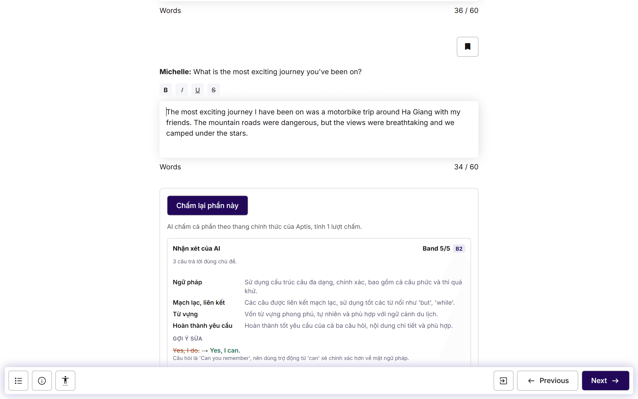Viewport: 638px width, 399px height.
Task: Apply underline formatting to text
Action: pos(198,90)
